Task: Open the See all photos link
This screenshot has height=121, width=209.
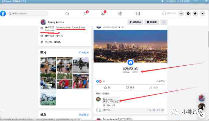Action: coord(84,53)
